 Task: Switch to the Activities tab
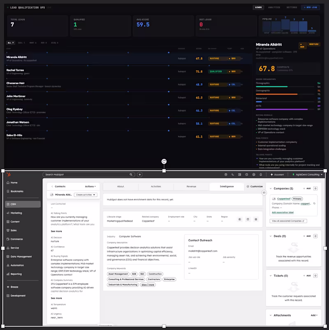click(156, 186)
